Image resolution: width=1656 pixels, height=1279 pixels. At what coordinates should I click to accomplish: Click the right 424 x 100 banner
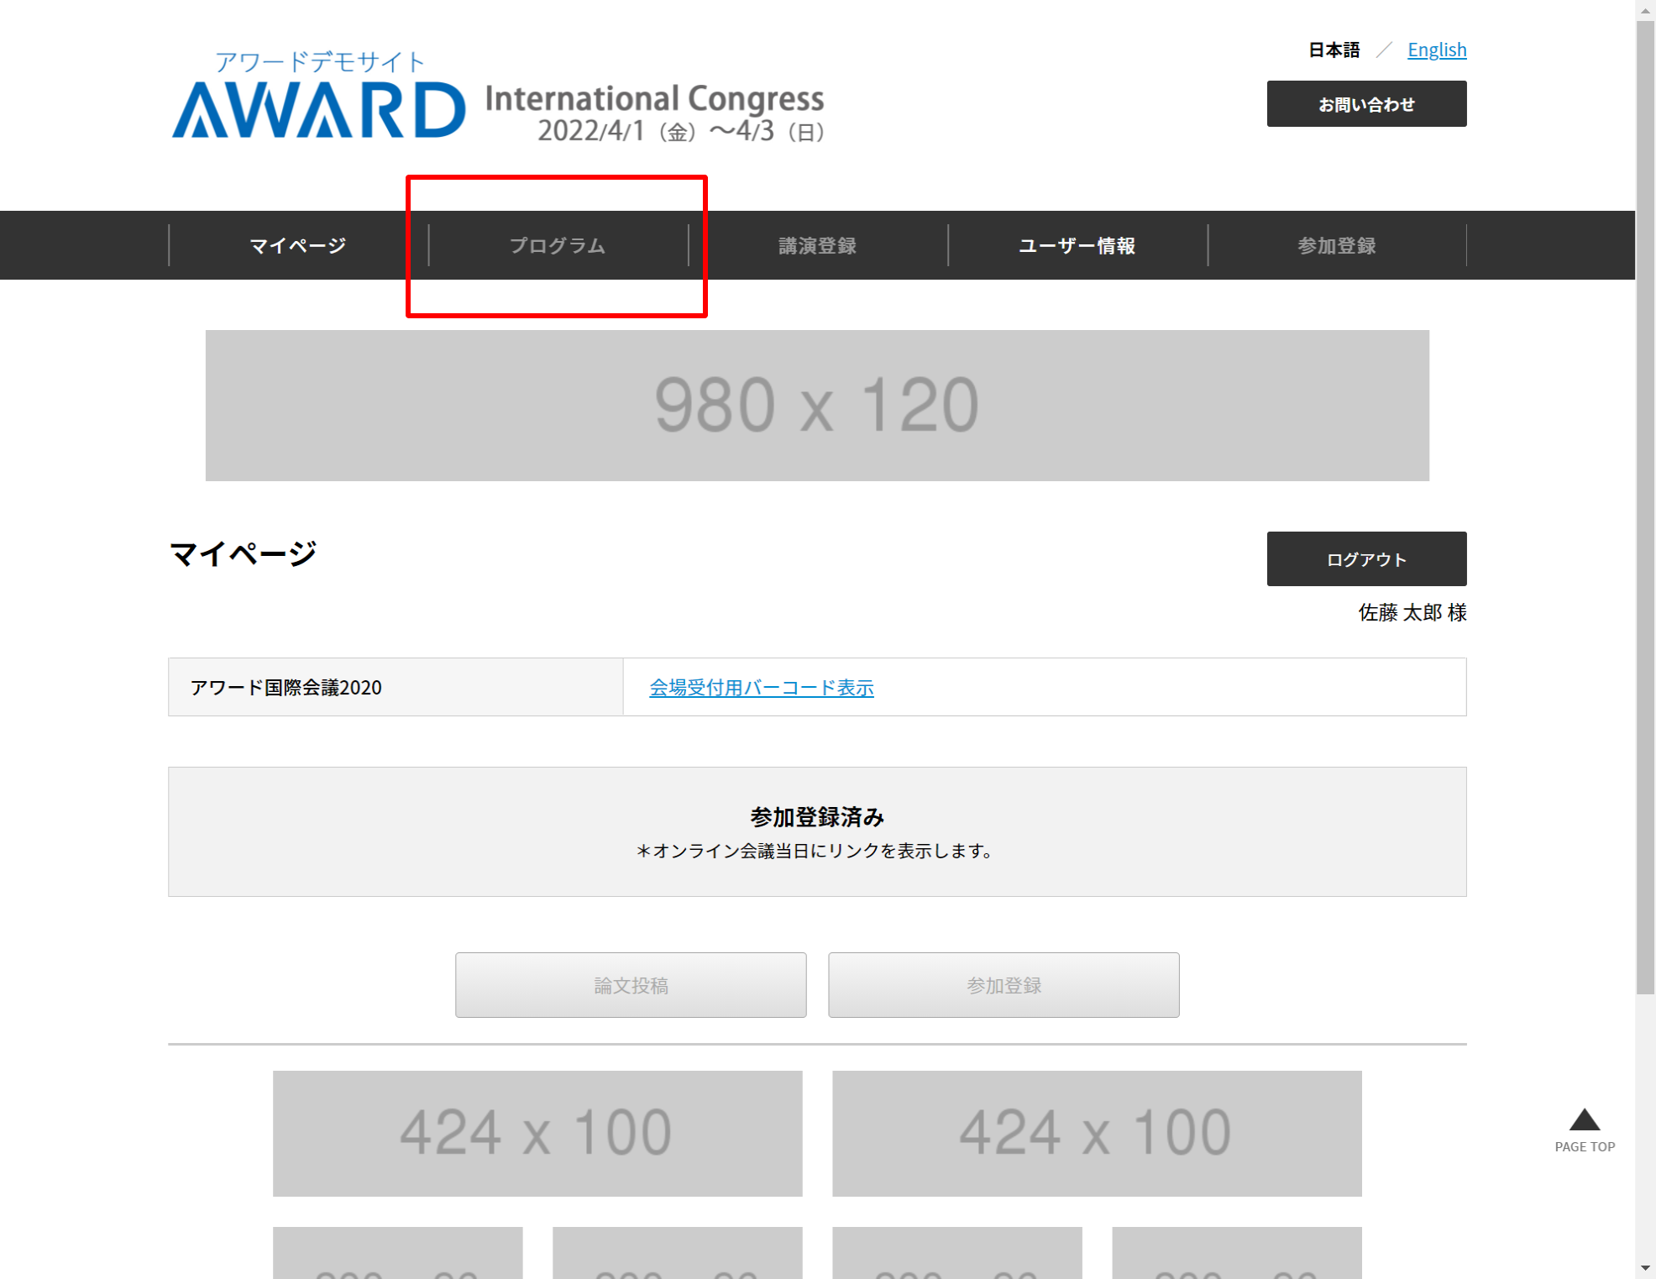click(x=1096, y=1133)
